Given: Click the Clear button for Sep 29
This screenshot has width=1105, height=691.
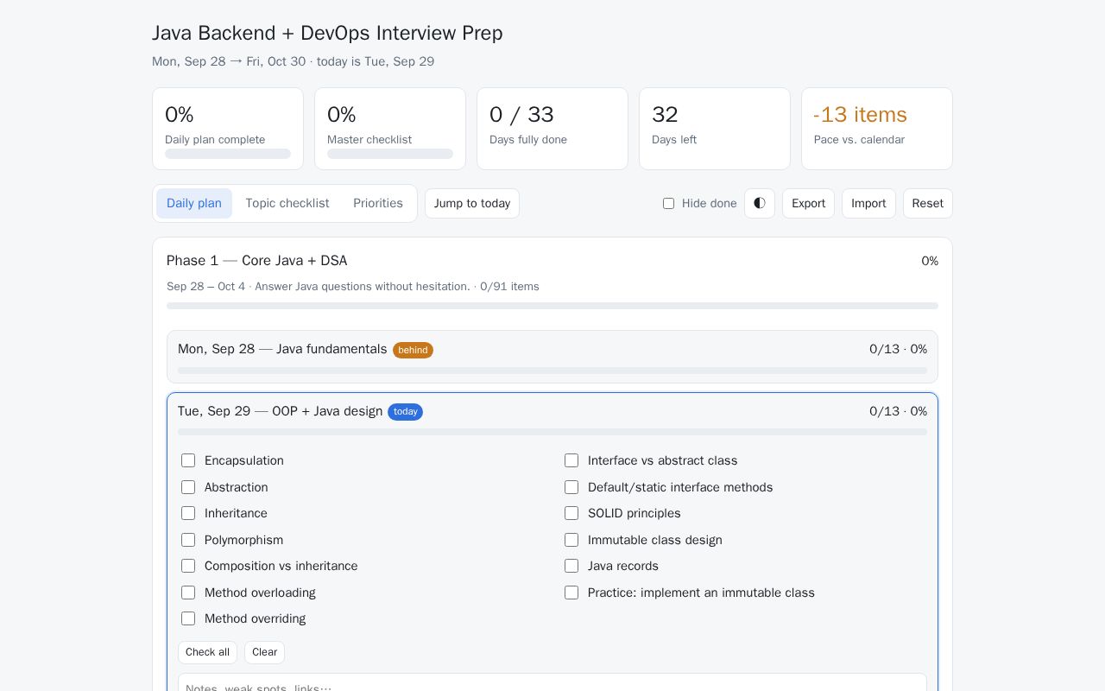Looking at the screenshot, I should point(264,652).
